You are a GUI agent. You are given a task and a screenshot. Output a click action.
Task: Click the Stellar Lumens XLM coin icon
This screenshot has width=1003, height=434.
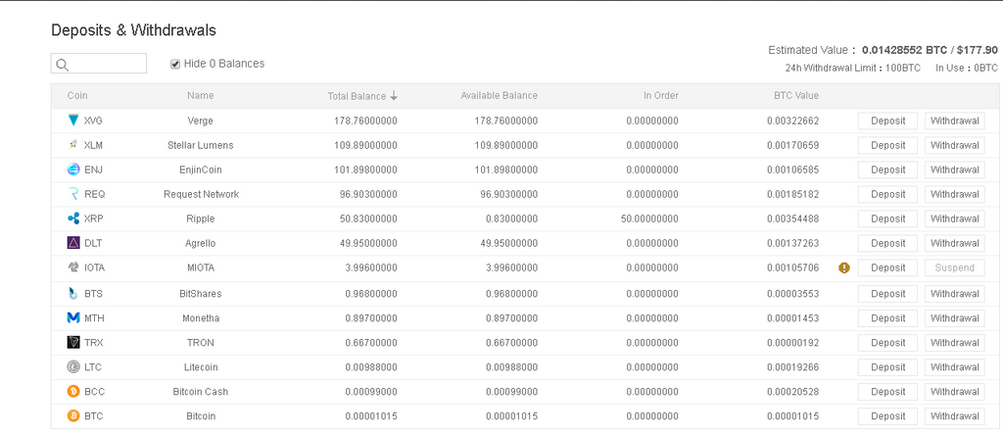coord(73,145)
